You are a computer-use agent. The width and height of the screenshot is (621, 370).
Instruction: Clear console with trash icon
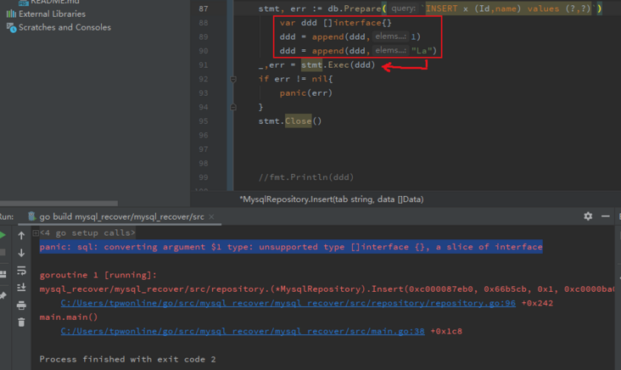pos(21,322)
